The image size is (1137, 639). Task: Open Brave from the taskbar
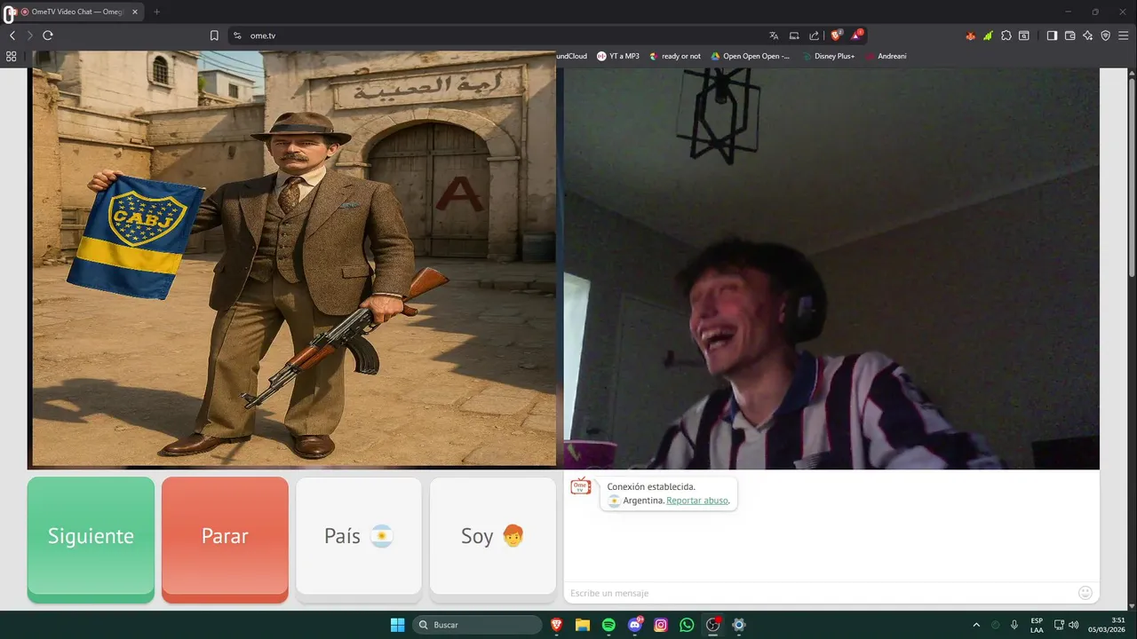pos(557,625)
